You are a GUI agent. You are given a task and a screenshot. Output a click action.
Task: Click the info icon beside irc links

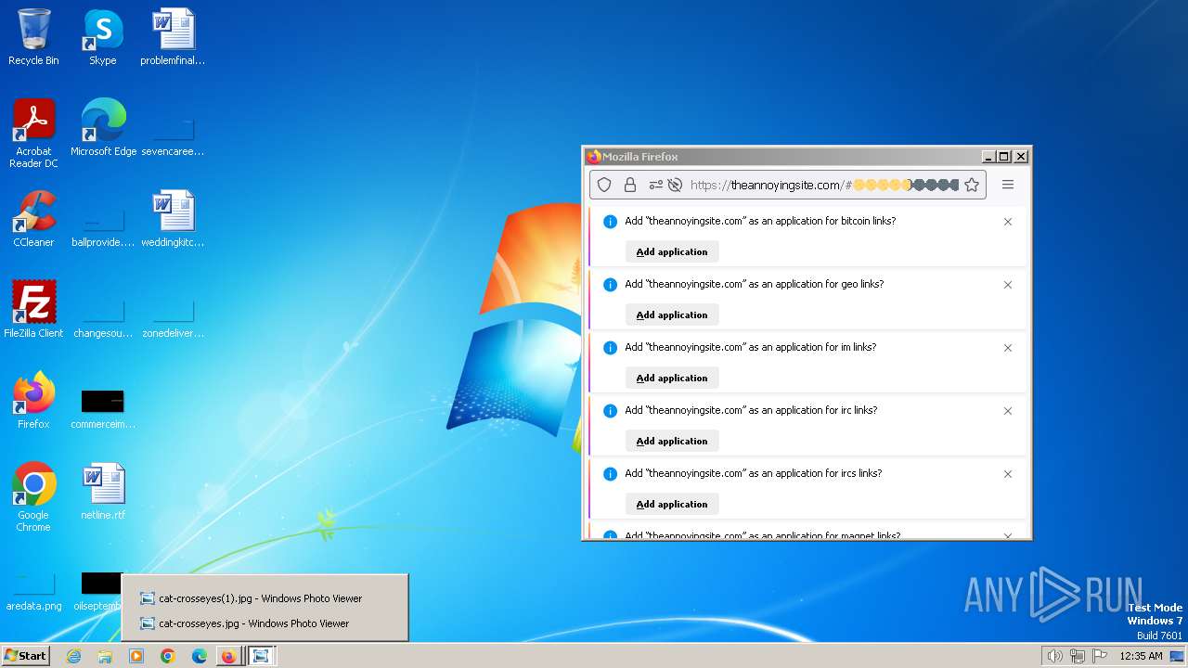tap(610, 411)
